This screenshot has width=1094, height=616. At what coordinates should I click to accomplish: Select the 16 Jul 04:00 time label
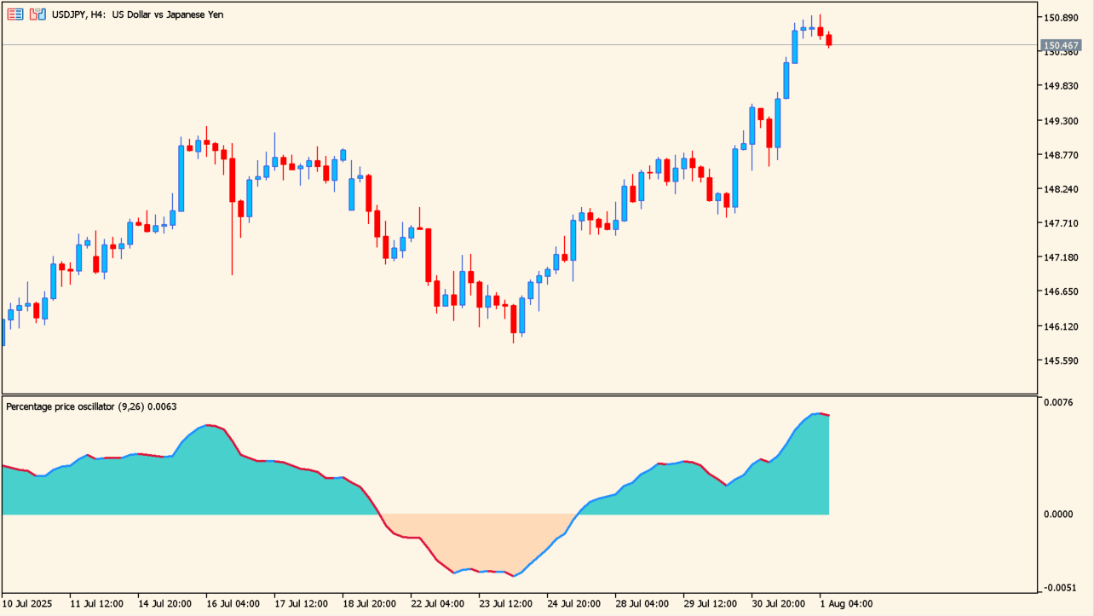(233, 604)
